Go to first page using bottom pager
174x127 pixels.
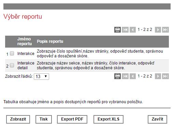pos(125,76)
